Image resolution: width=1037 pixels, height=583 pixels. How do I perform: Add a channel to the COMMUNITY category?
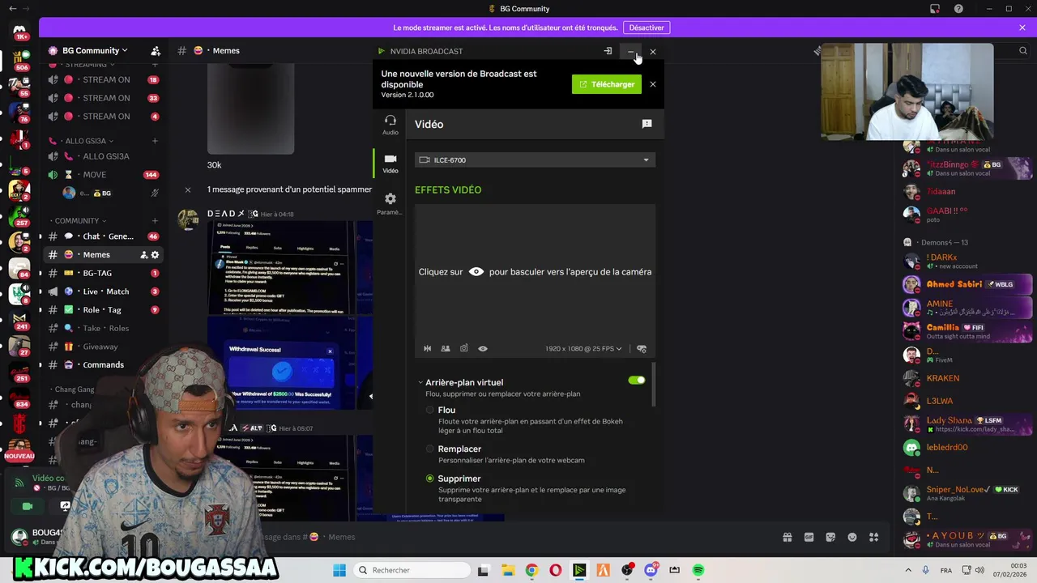tap(155, 220)
